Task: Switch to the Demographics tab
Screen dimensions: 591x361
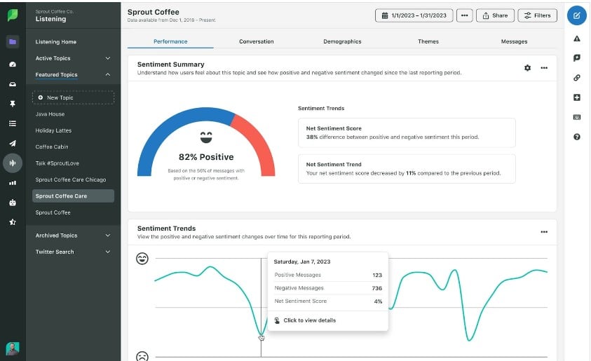Action: tap(342, 41)
